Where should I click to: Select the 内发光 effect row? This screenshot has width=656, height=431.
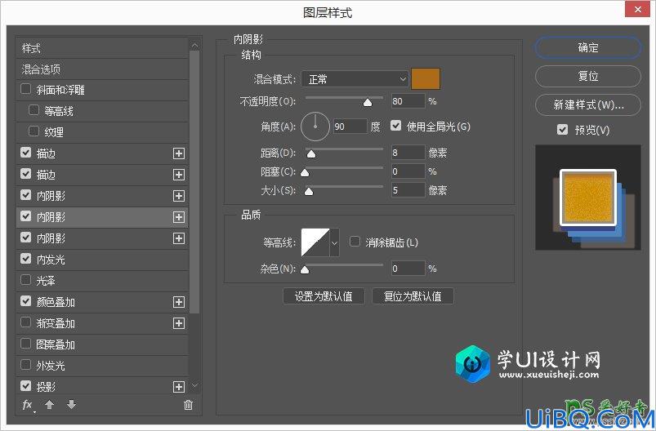tap(102, 260)
